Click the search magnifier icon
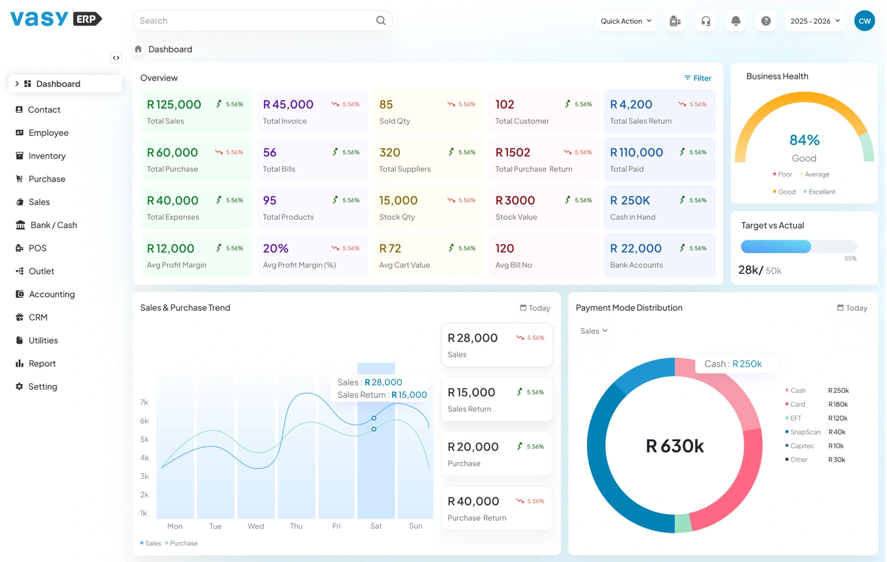This screenshot has height=562, width=887. click(x=381, y=20)
